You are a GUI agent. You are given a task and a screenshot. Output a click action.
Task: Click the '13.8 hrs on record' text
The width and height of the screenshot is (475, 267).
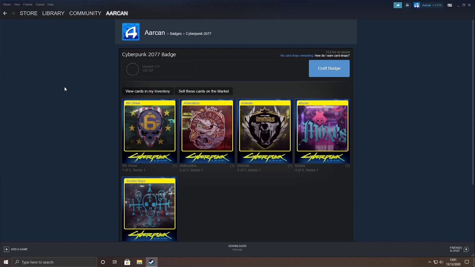tap(337, 52)
